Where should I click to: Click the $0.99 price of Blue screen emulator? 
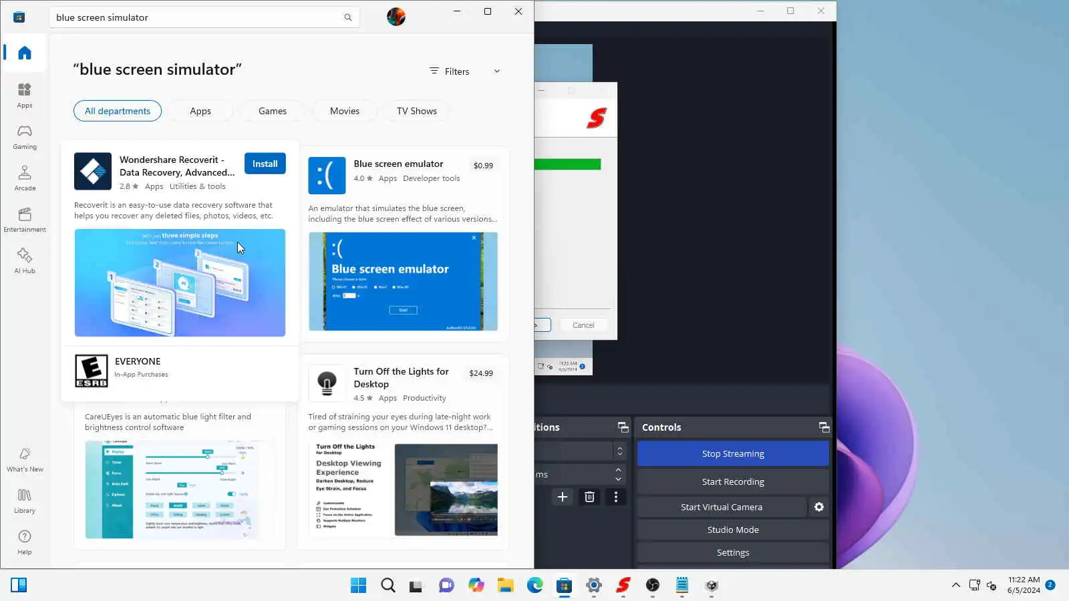(483, 166)
